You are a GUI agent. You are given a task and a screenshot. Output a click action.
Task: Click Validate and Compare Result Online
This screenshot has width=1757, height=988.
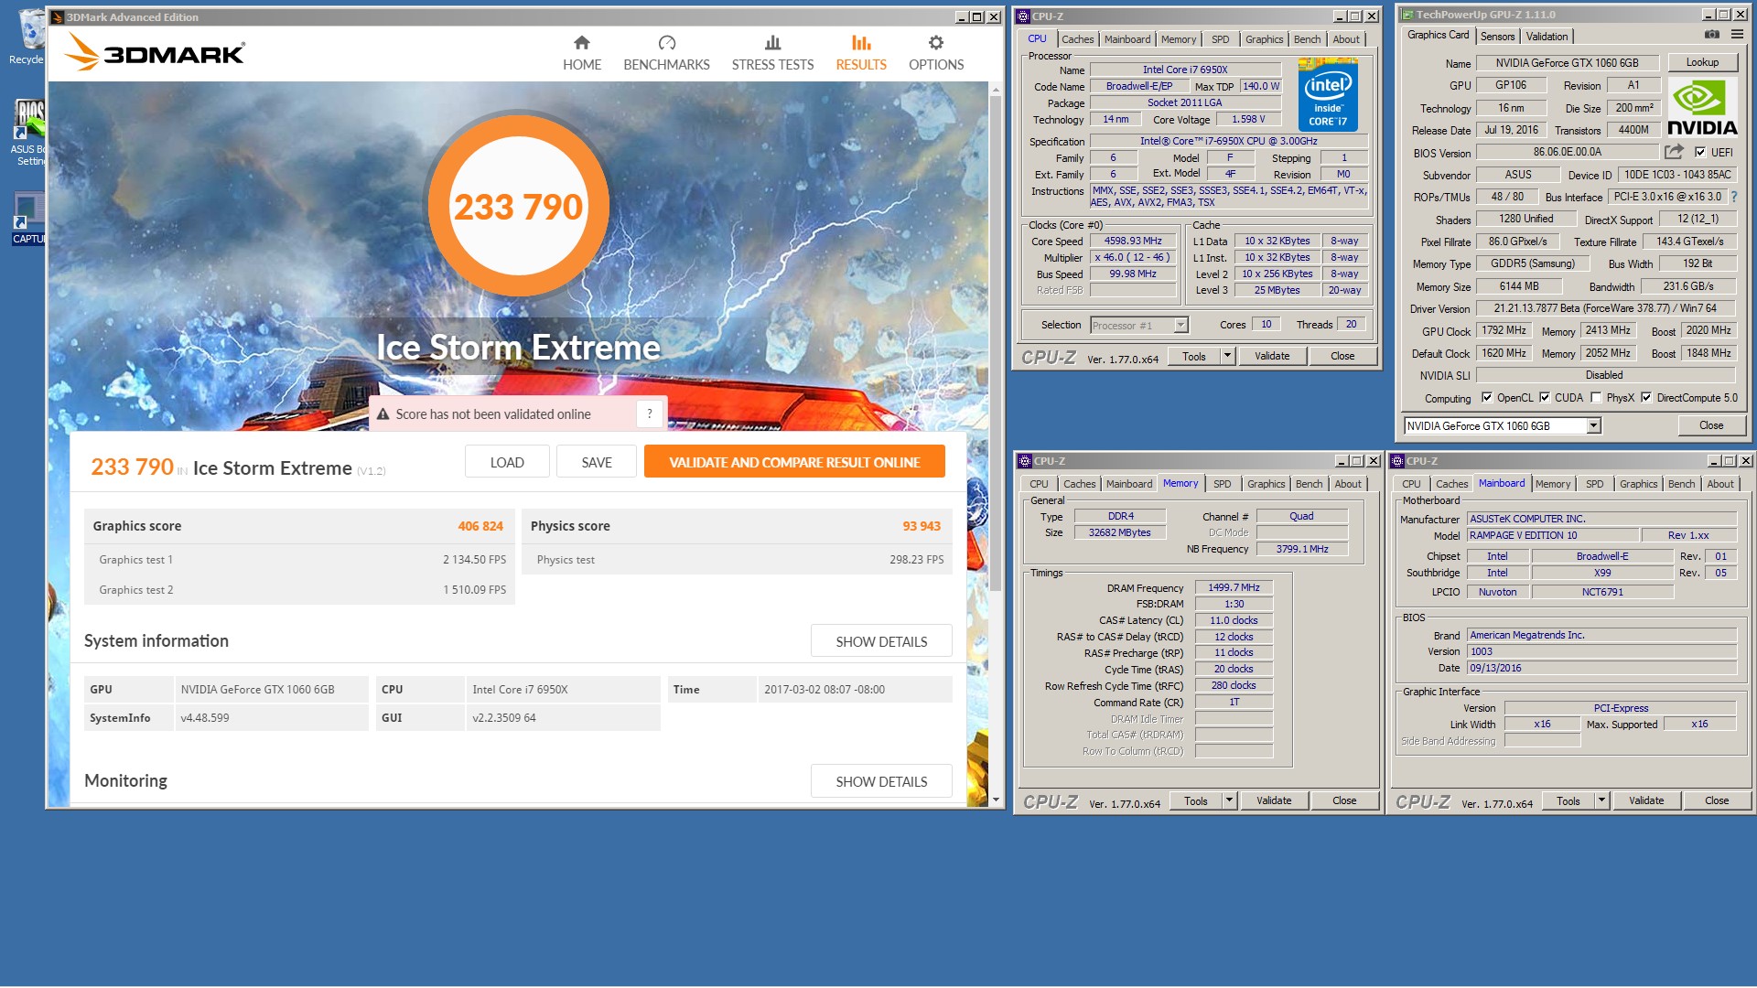(x=794, y=462)
